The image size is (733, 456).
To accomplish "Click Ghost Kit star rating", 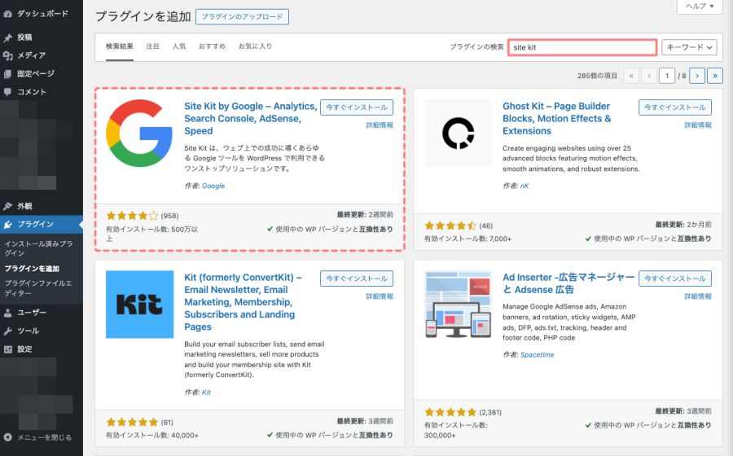I will coord(450,226).
